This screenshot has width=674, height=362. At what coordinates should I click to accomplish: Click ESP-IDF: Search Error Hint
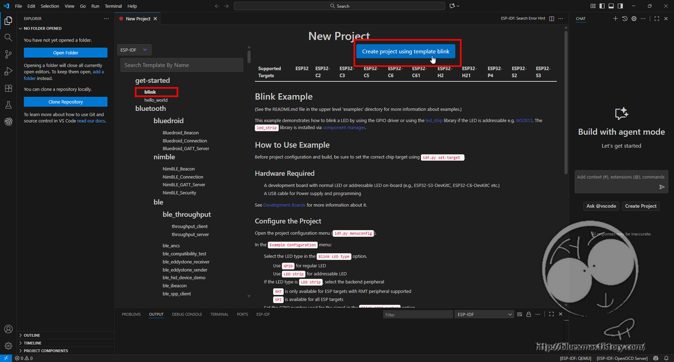523,18
